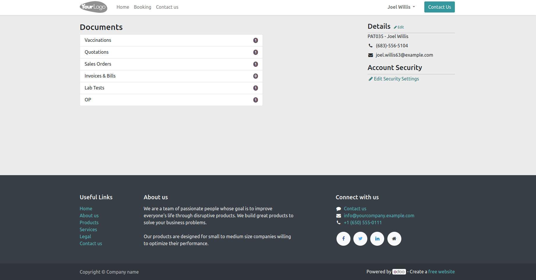Viewport: 536px width, 280px height.
Task: Click the count badge on Invoices & Bills
Action: click(256, 76)
